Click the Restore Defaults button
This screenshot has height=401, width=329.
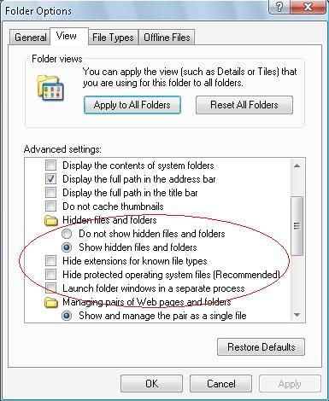(x=261, y=347)
